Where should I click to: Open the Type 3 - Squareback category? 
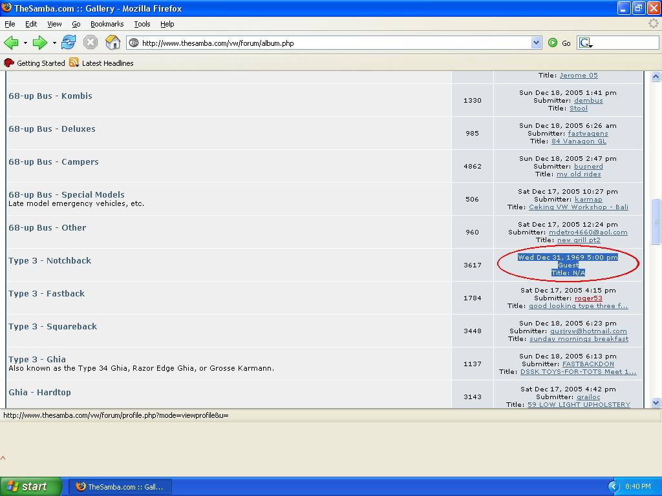tap(53, 326)
